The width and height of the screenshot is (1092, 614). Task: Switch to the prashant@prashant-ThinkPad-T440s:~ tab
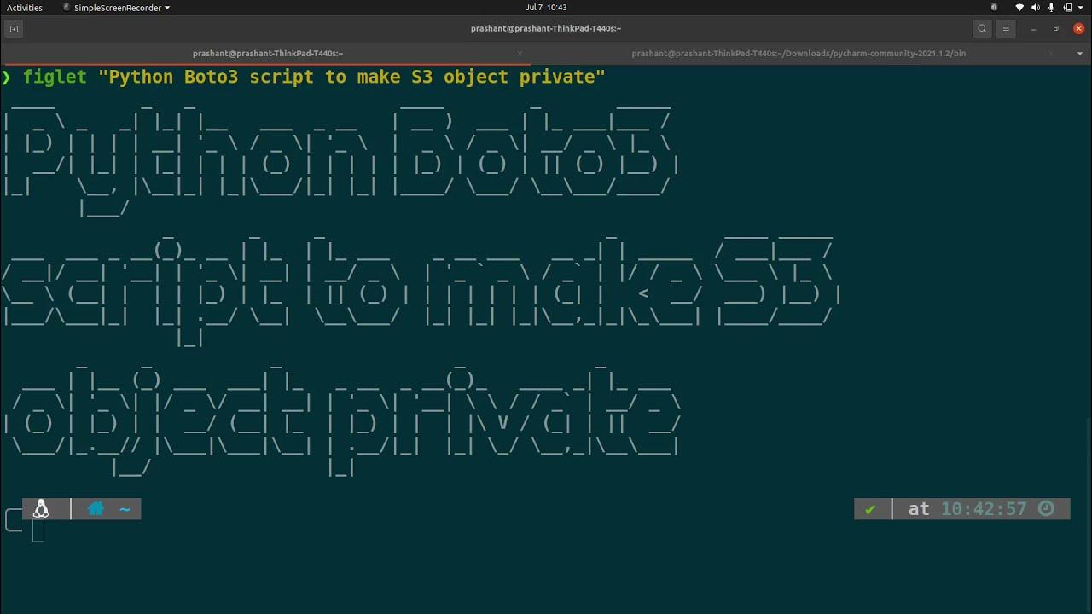point(267,53)
